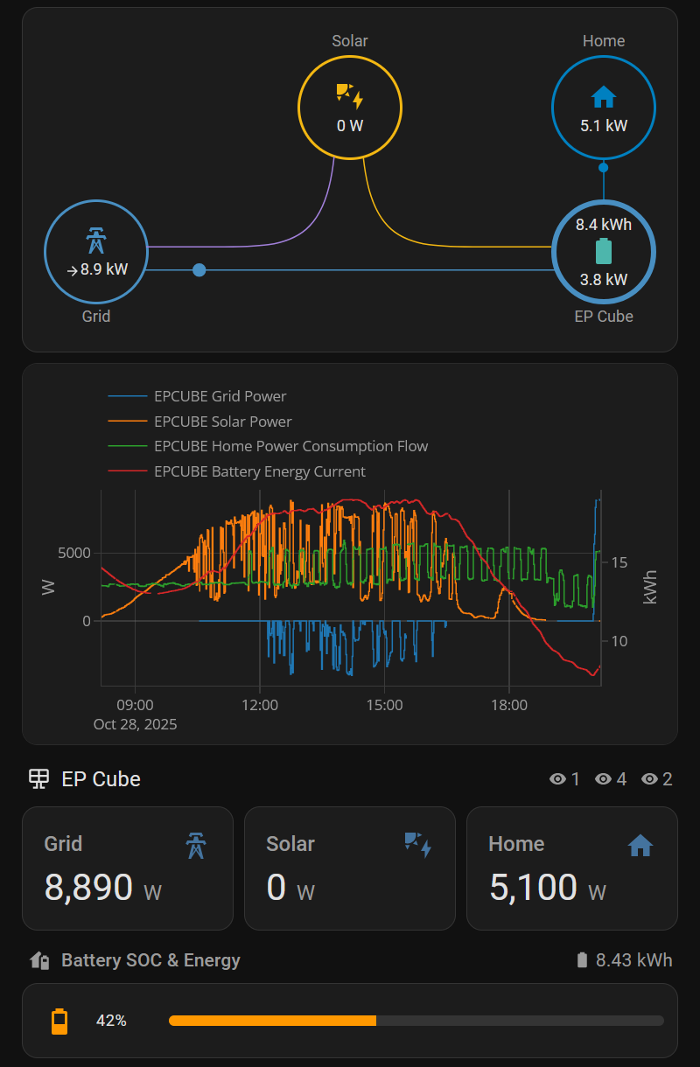Image resolution: width=700 pixels, height=1067 pixels.
Task: Open the Grid 8,890 W tile
Action: (128, 868)
